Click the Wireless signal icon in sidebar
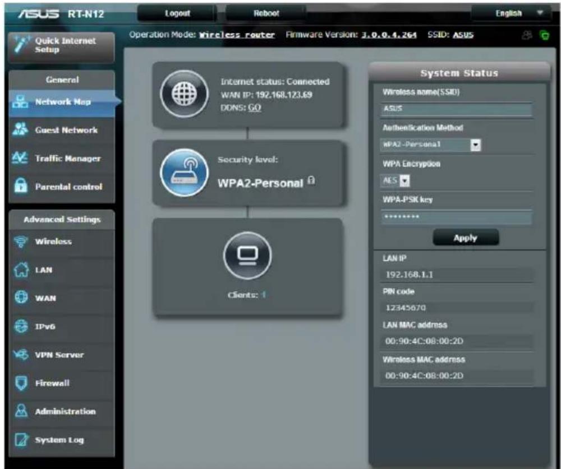 click(21, 242)
